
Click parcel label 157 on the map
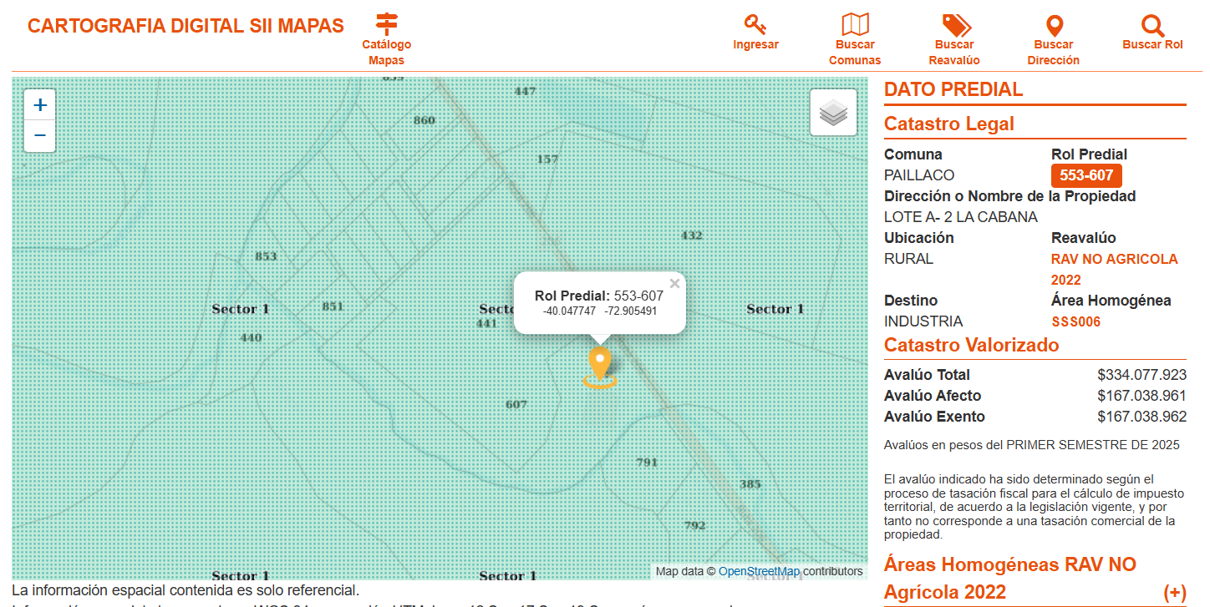(547, 159)
